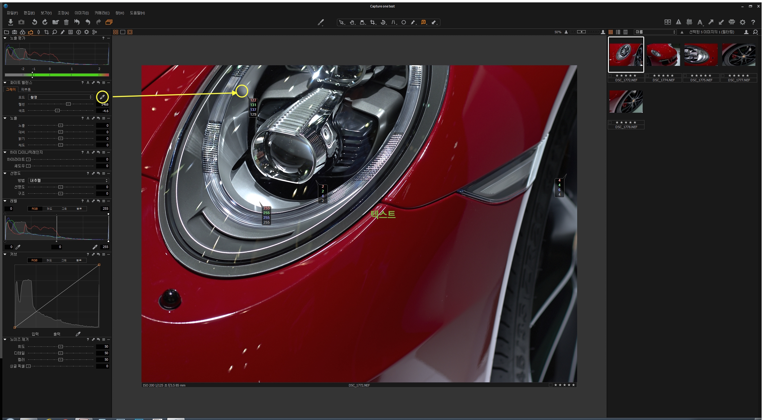Toggle grid overlay icon in toolbar
764x420 pixels.
click(689, 22)
